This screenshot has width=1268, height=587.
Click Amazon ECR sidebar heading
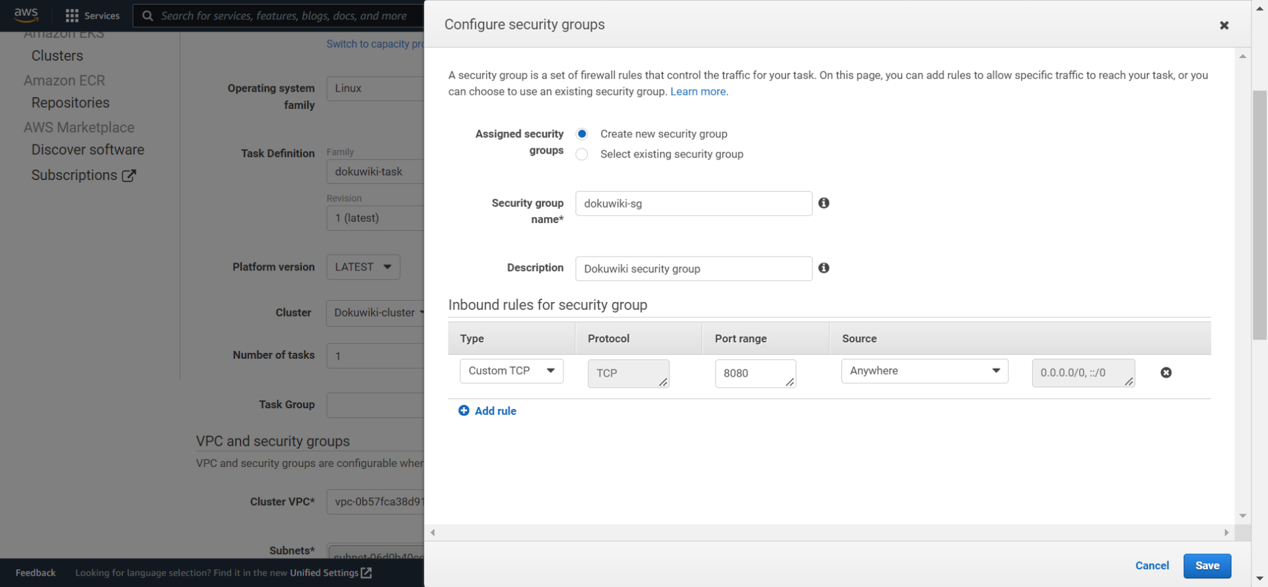click(x=64, y=80)
